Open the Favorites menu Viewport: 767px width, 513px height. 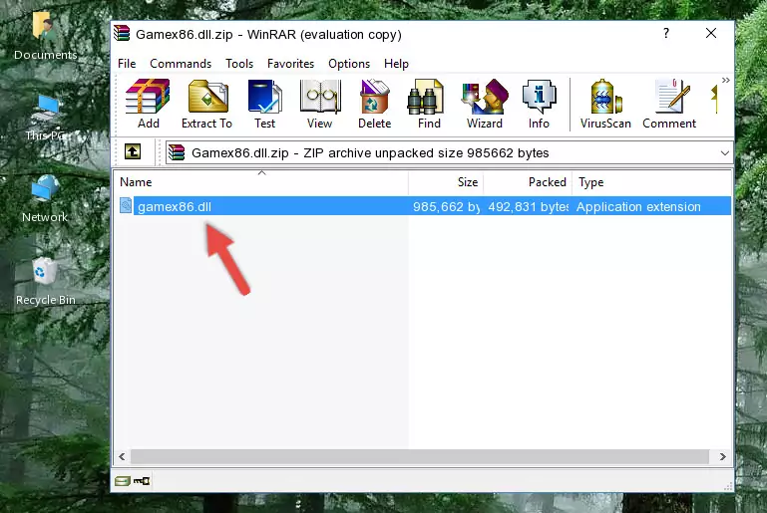[290, 64]
